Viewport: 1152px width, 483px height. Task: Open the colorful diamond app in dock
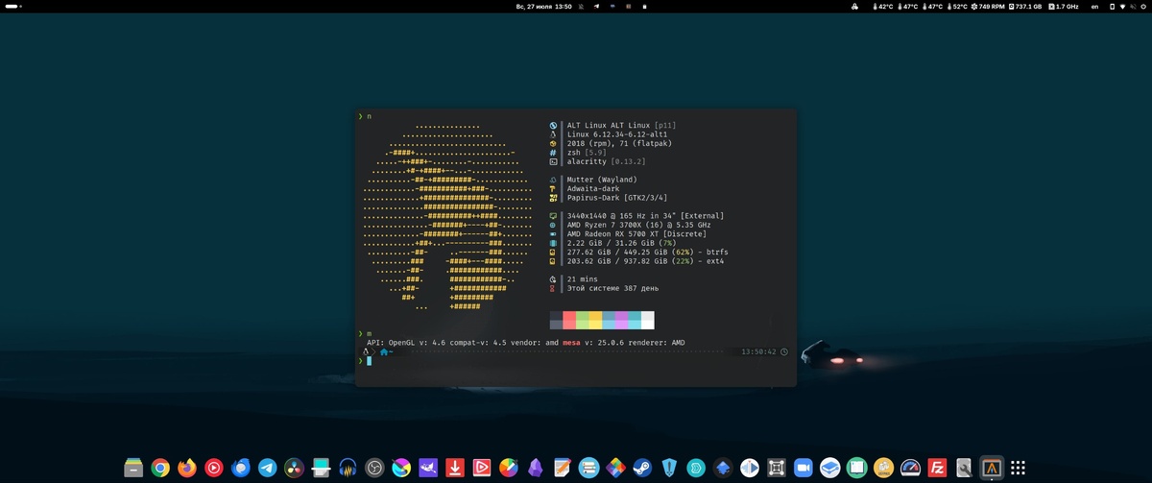[x=615, y=468]
